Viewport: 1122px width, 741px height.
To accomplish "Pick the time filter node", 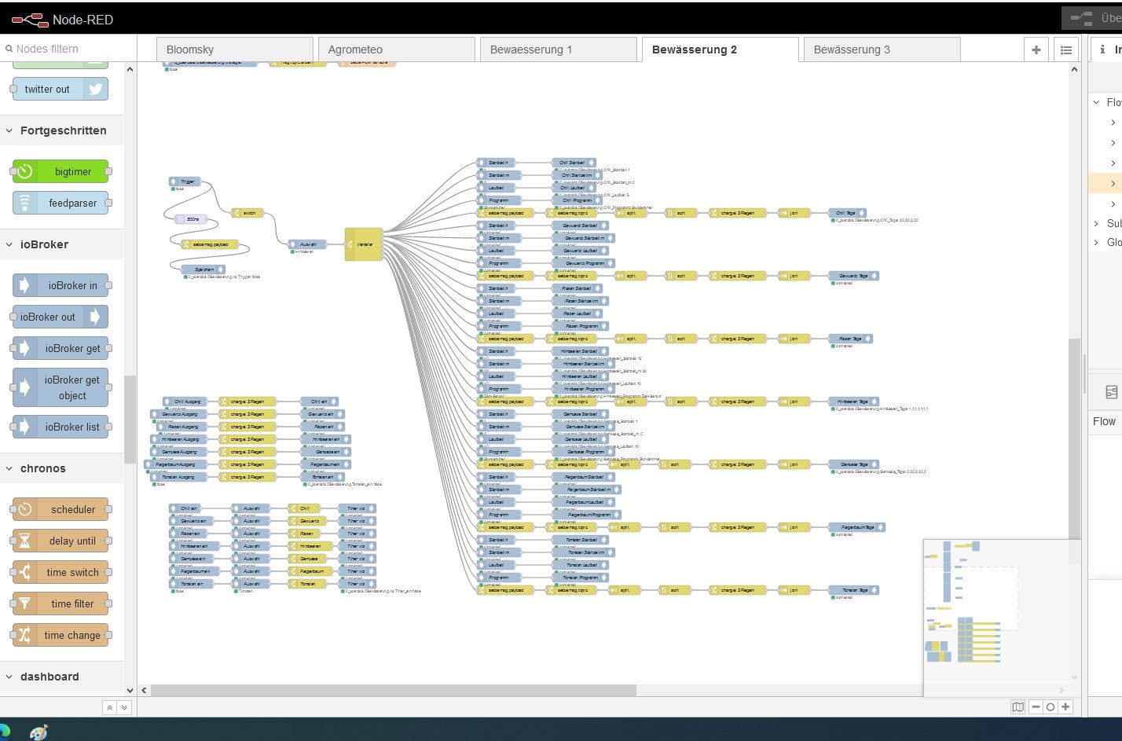I will [x=60, y=603].
